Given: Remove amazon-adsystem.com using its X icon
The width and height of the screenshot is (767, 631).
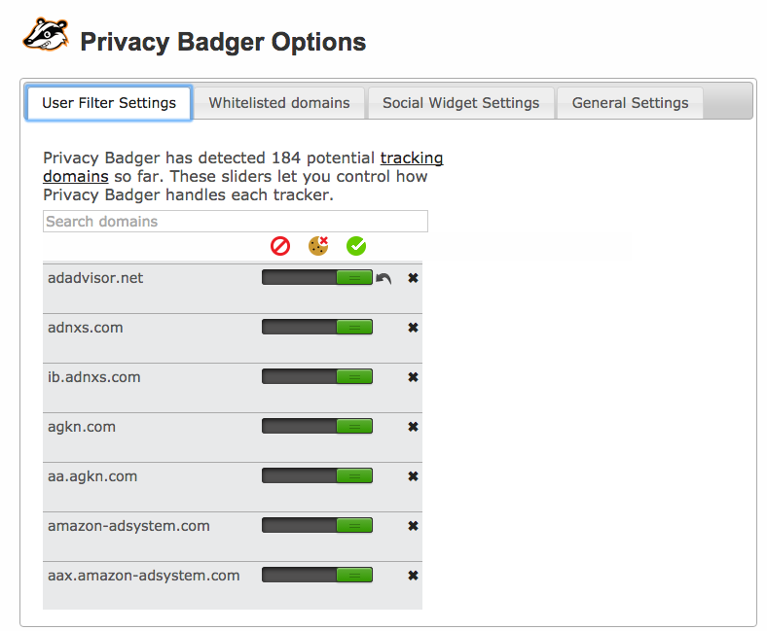Looking at the screenshot, I should tap(413, 526).
